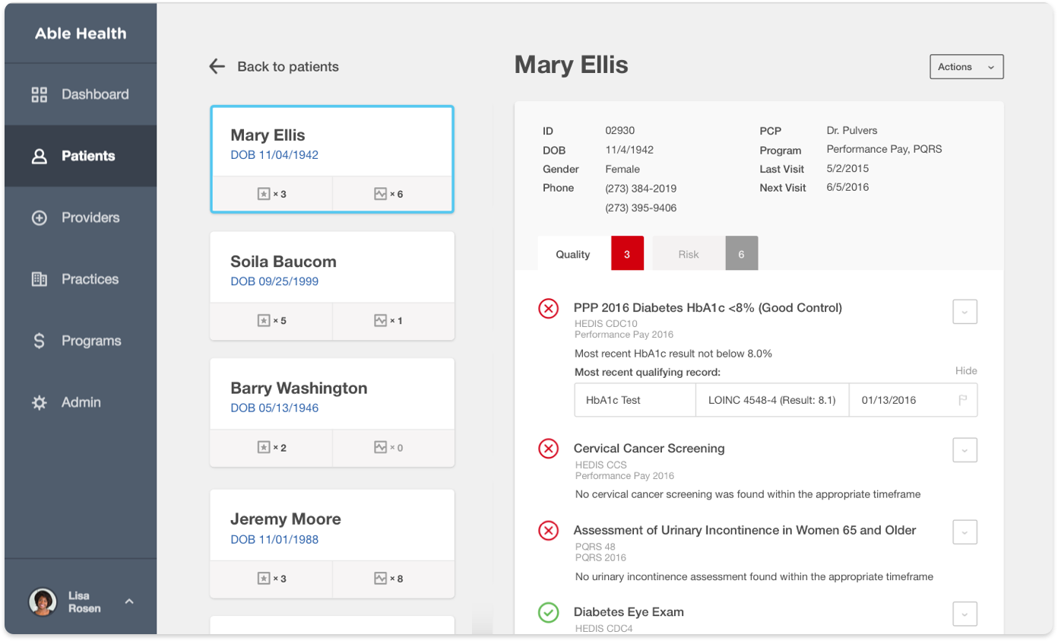Click the Admin gear icon
Viewport: 1058px width, 641px height.
tap(39, 403)
